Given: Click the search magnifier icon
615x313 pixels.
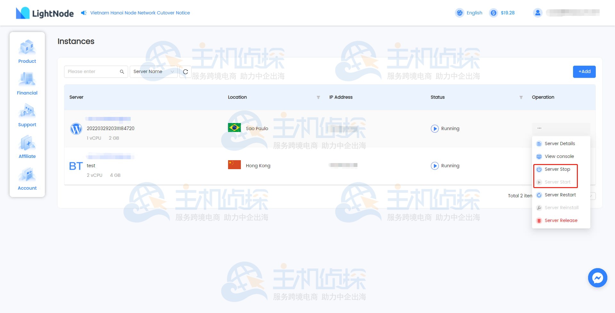Looking at the screenshot, I should pos(122,71).
